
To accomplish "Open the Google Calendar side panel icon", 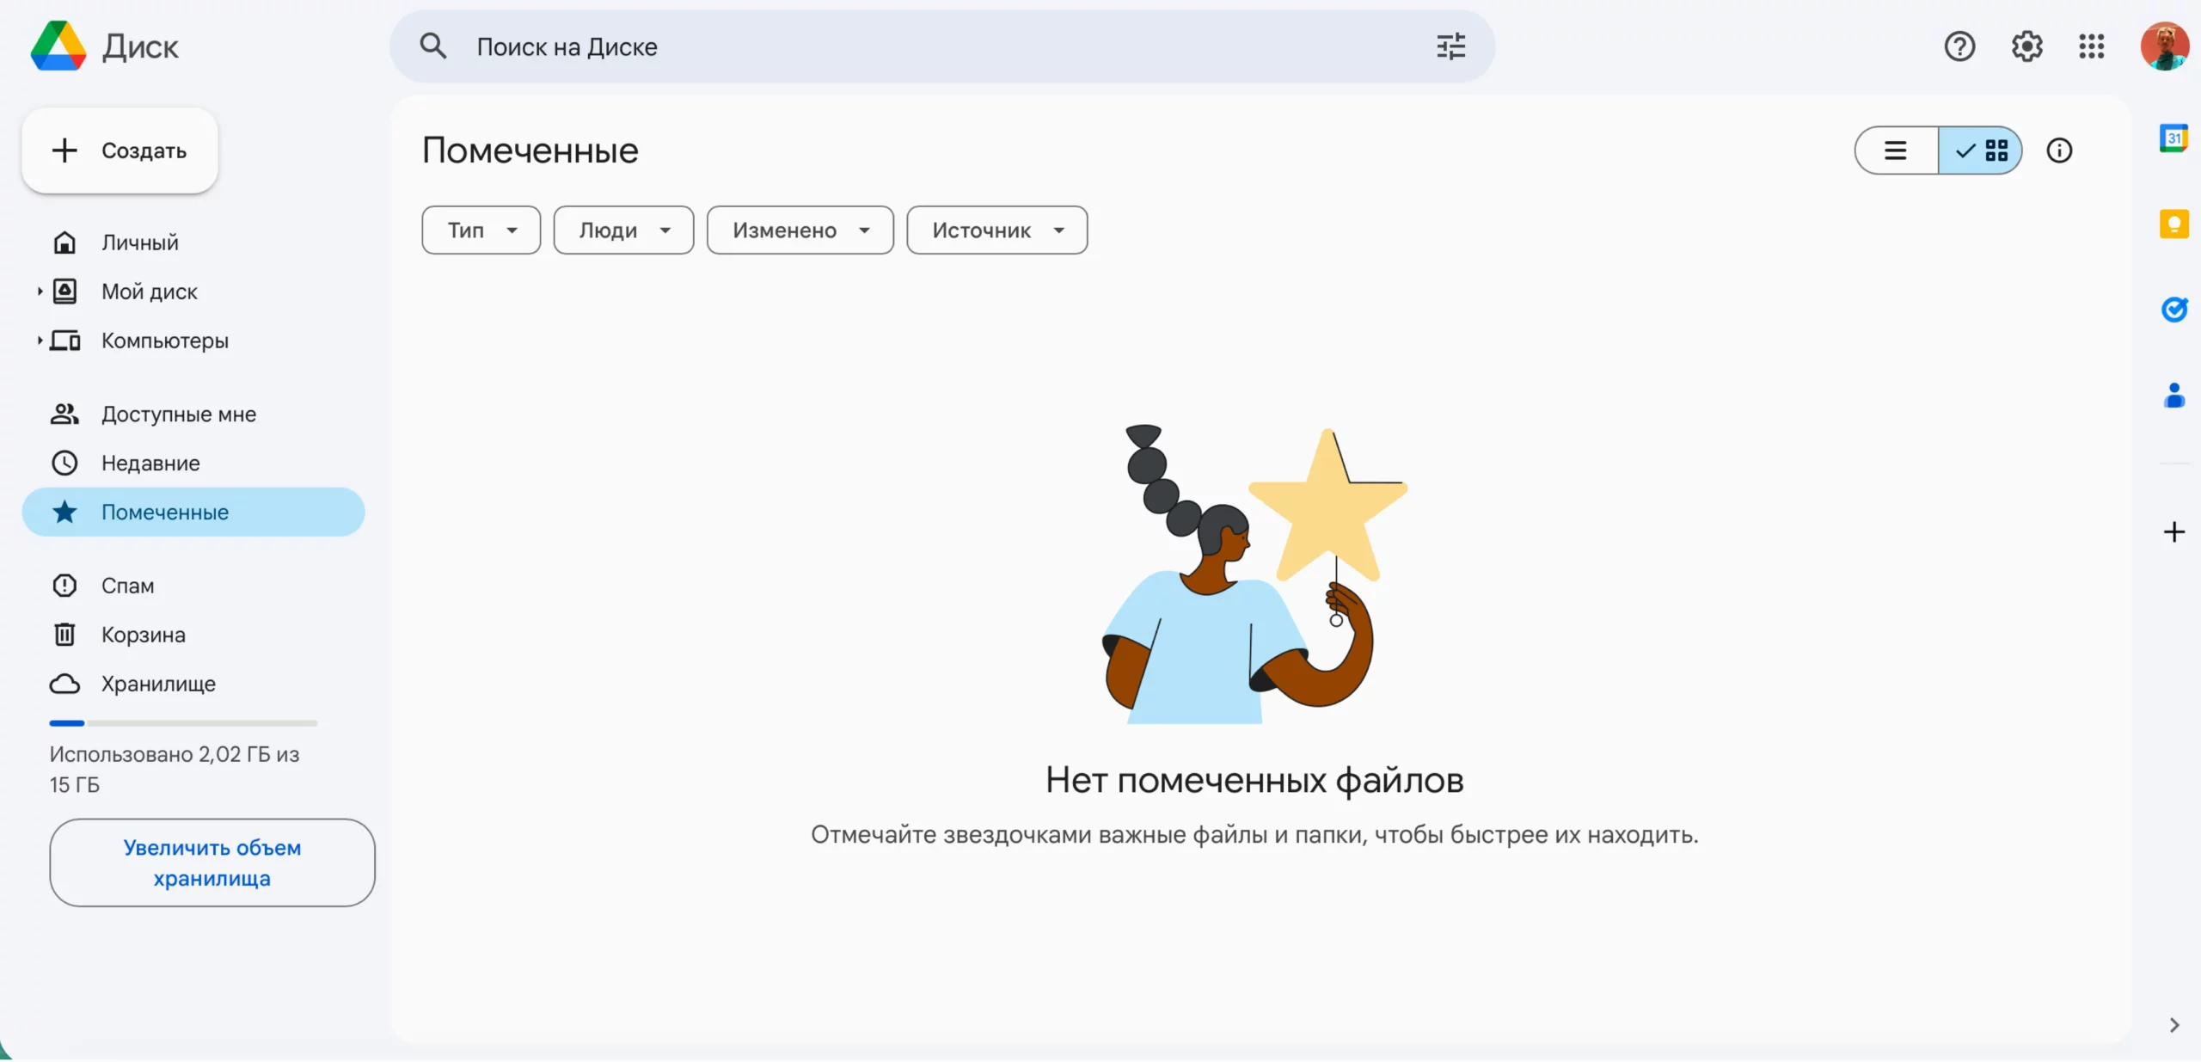I will 2173,138.
